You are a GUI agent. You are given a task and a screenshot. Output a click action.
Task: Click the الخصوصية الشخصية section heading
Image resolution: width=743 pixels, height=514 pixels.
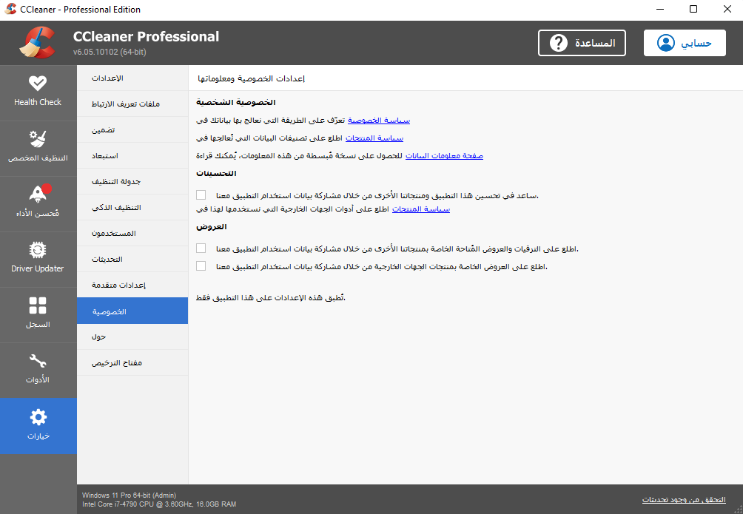(236, 102)
